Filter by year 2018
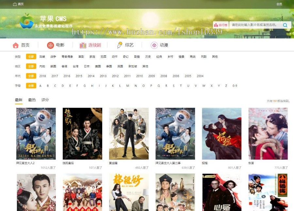 coord(42,76)
